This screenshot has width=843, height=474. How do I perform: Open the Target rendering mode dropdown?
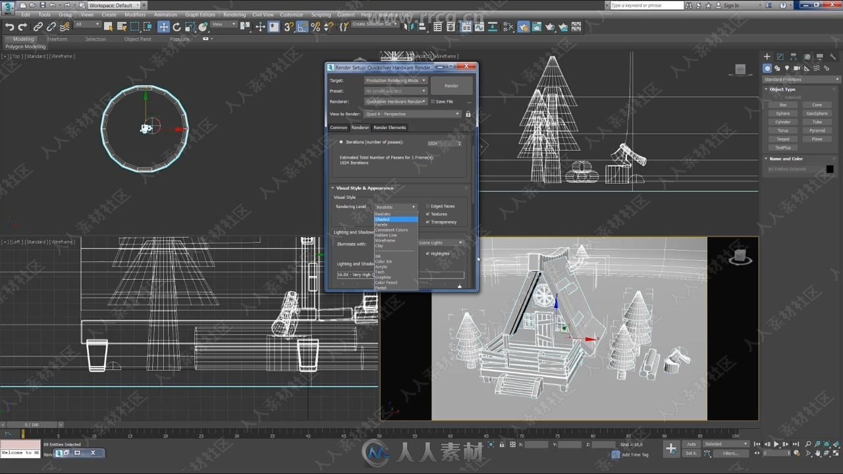click(x=396, y=80)
